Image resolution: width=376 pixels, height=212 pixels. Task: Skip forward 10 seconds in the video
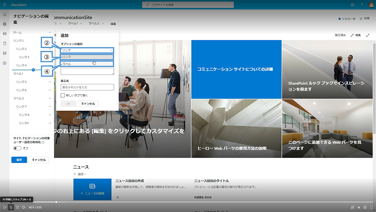click(17, 207)
